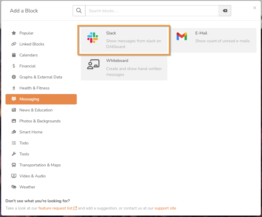Screen dimensions: 262x217
Task: Close the Add a Block dialog
Action: [255, 8]
